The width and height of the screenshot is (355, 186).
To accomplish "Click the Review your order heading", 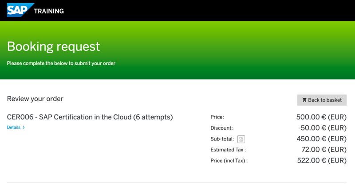I will (x=35, y=99).
